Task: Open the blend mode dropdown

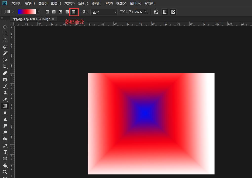Action: (104, 12)
